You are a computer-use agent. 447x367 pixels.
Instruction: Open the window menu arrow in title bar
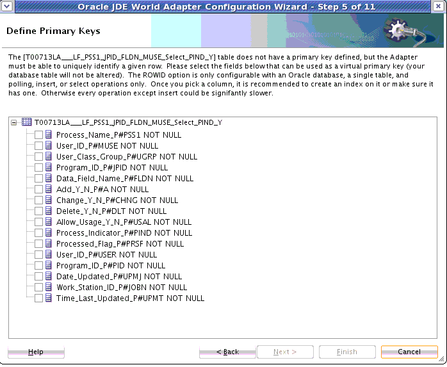7,6
